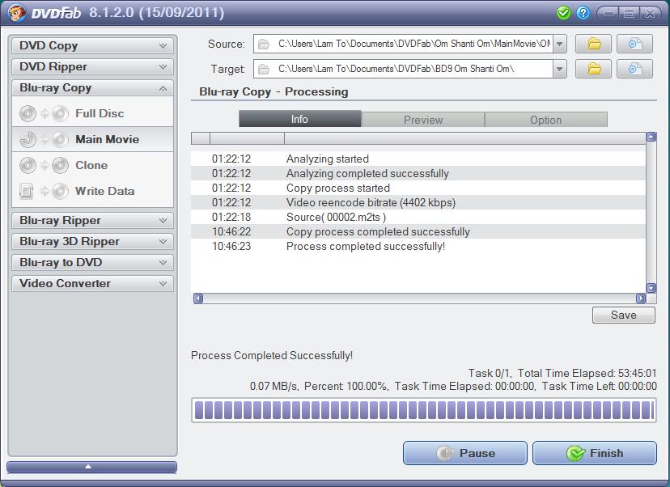Click the Main Movie disc icon
This screenshot has width=670, height=487.
(x=44, y=139)
